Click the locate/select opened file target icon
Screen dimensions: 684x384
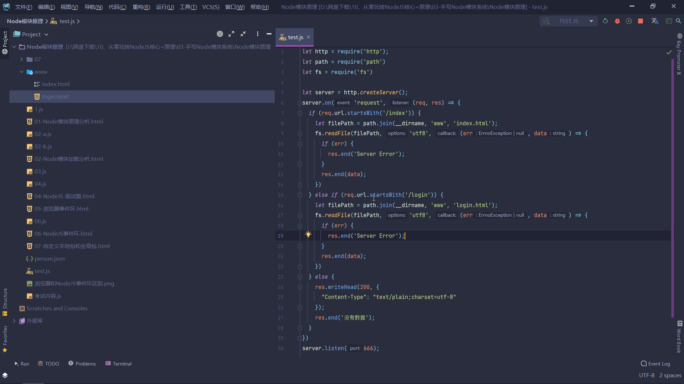(x=220, y=34)
